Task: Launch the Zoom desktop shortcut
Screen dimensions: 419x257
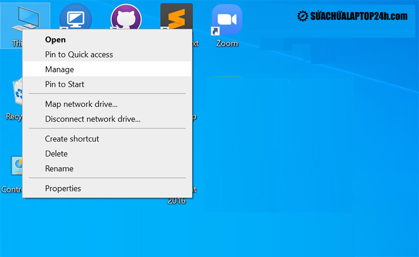Action: tap(227, 20)
